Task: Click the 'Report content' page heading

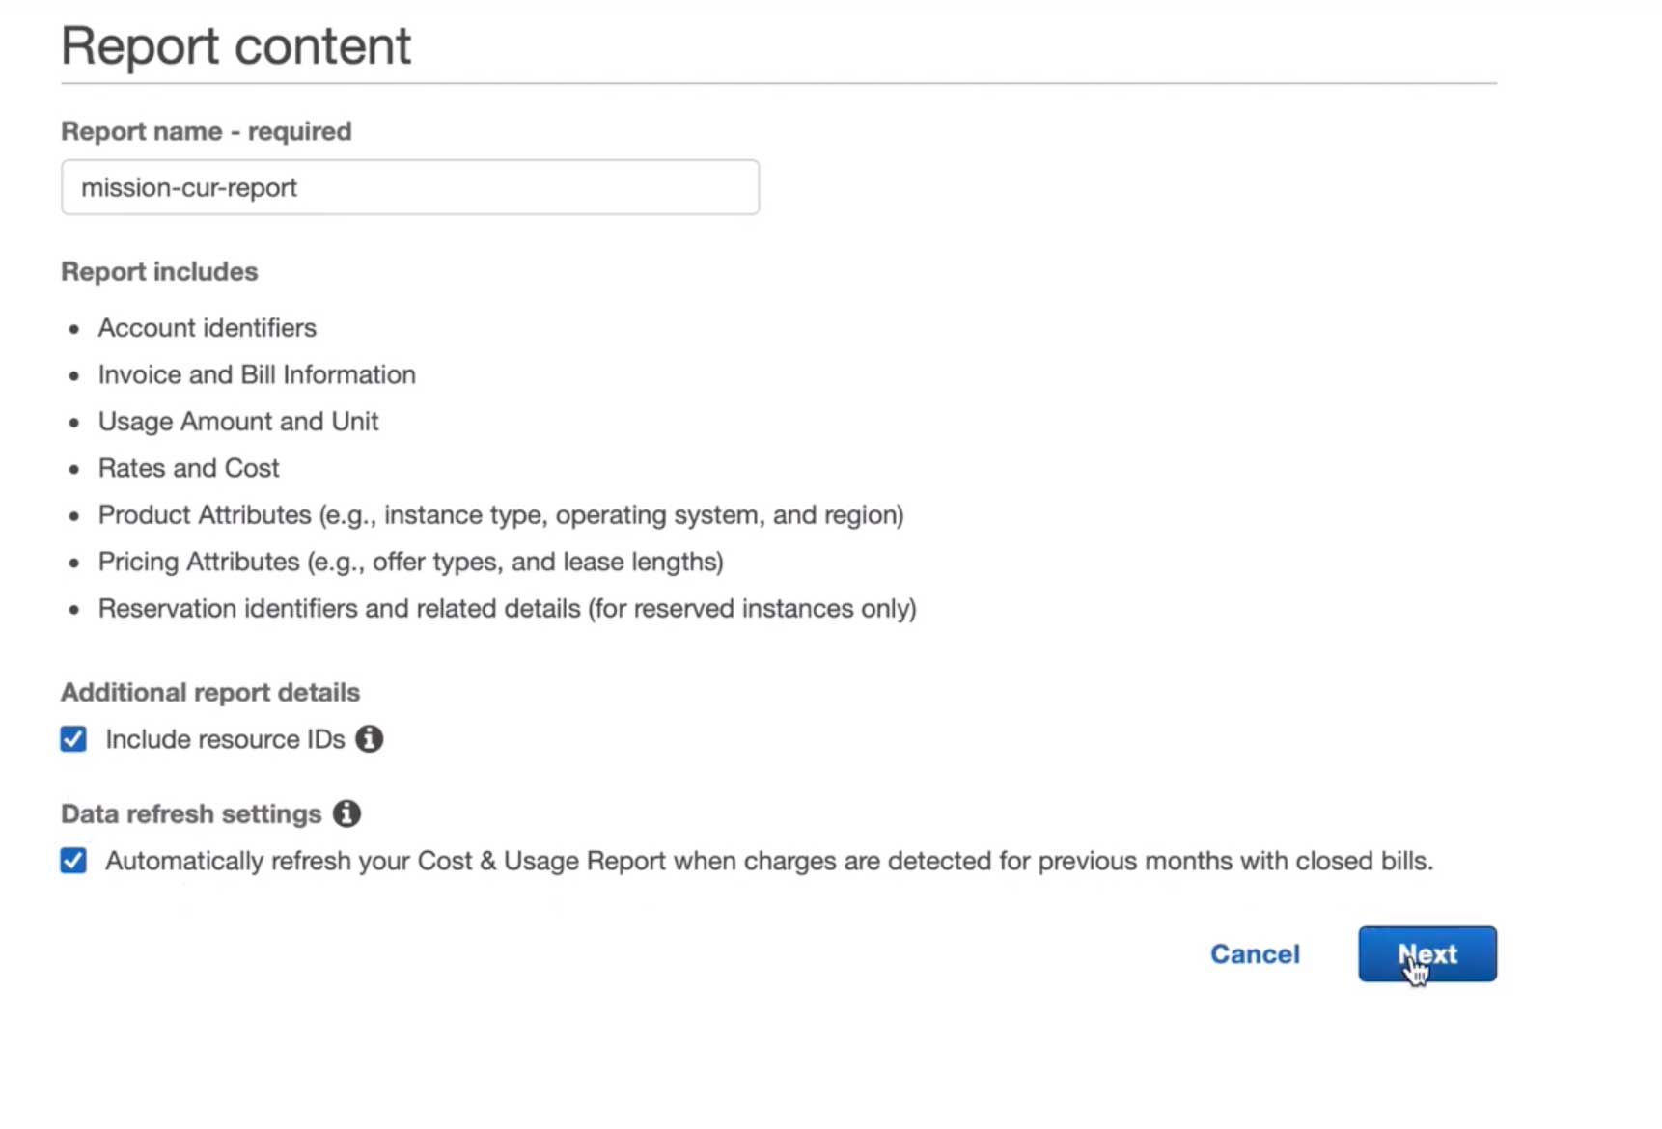Action: click(235, 45)
